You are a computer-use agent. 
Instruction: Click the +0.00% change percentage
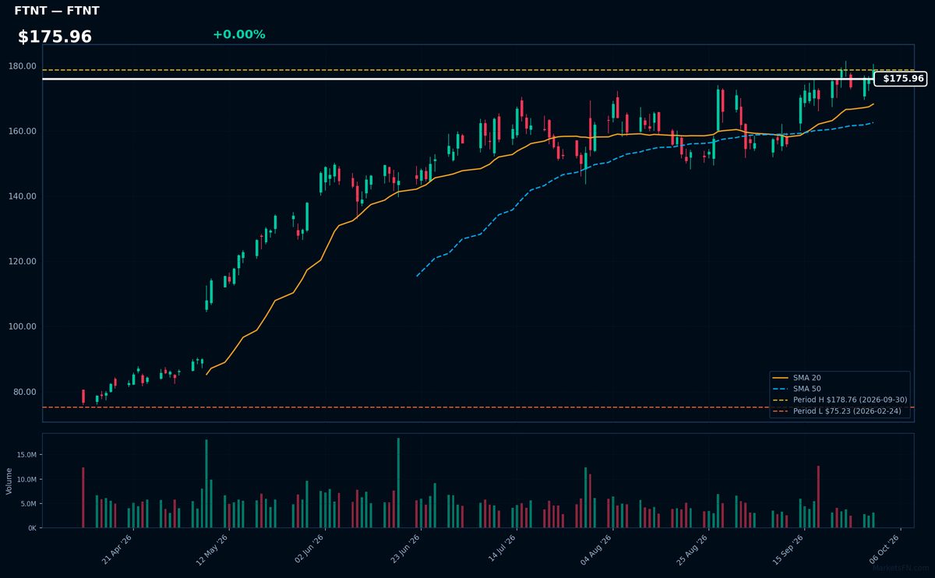pyautogui.click(x=238, y=34)
